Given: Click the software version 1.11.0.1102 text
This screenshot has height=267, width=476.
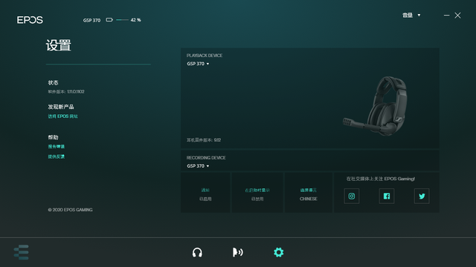Looking at the screenshot, I should [x=66, y=91].
